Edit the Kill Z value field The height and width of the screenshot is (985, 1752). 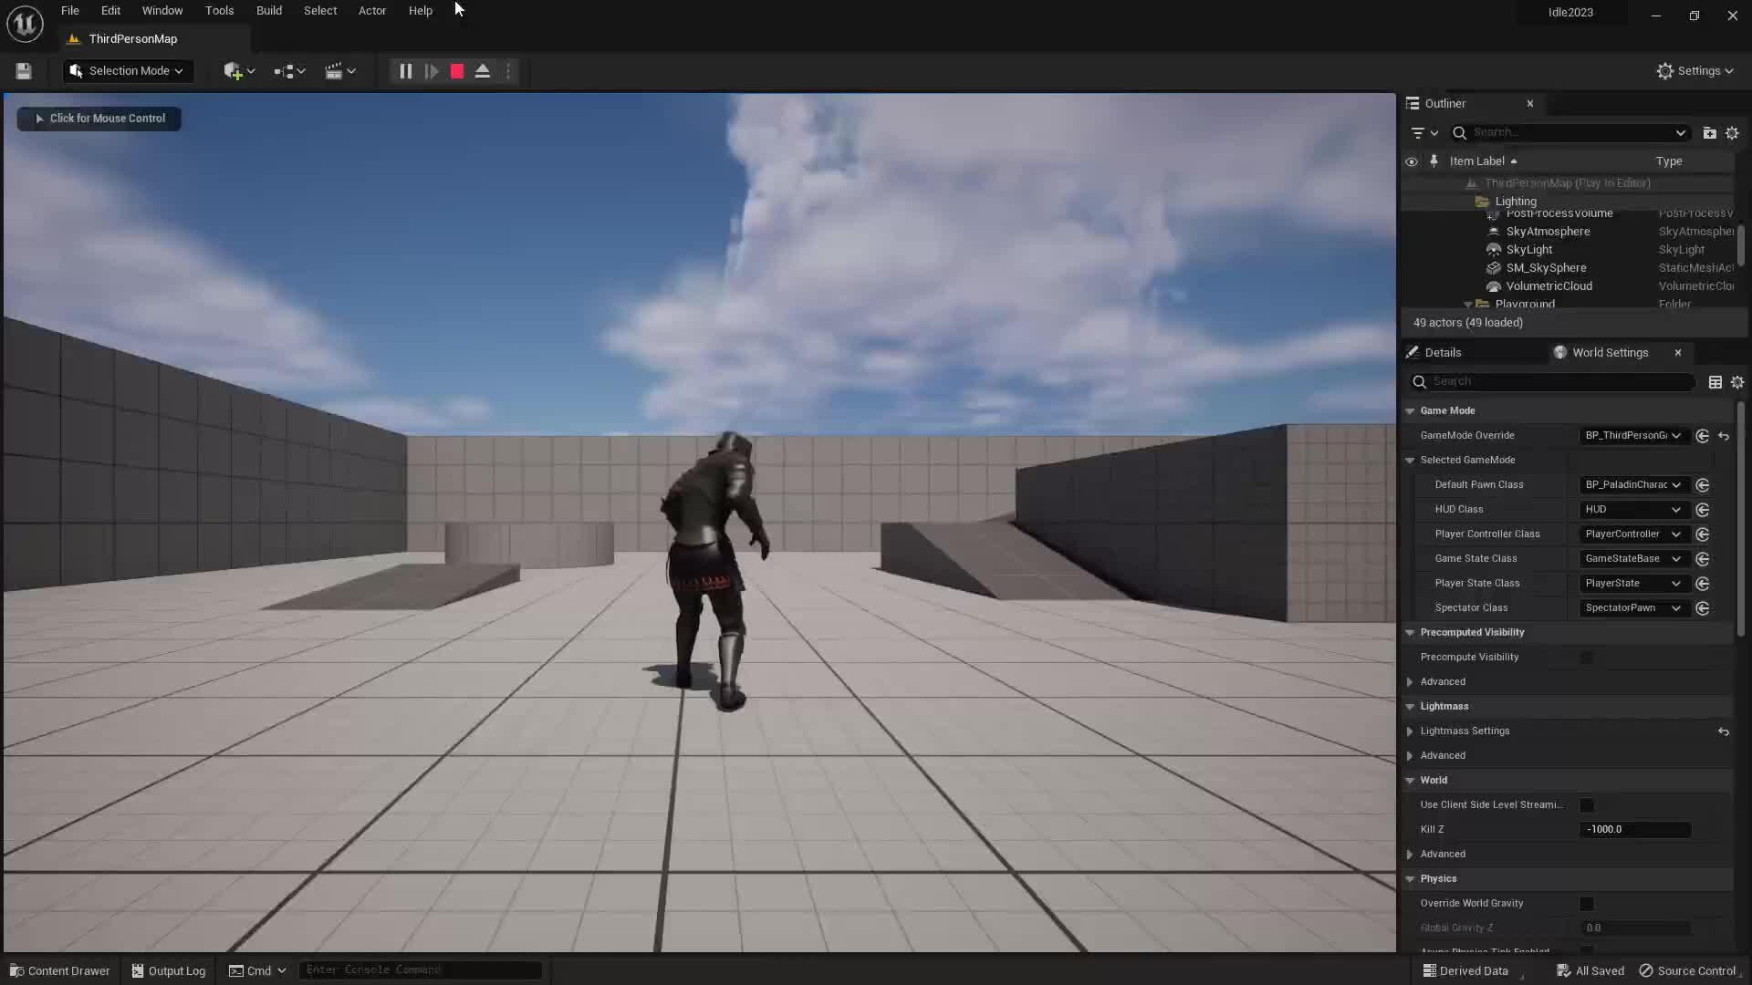tap(1634, 829)
